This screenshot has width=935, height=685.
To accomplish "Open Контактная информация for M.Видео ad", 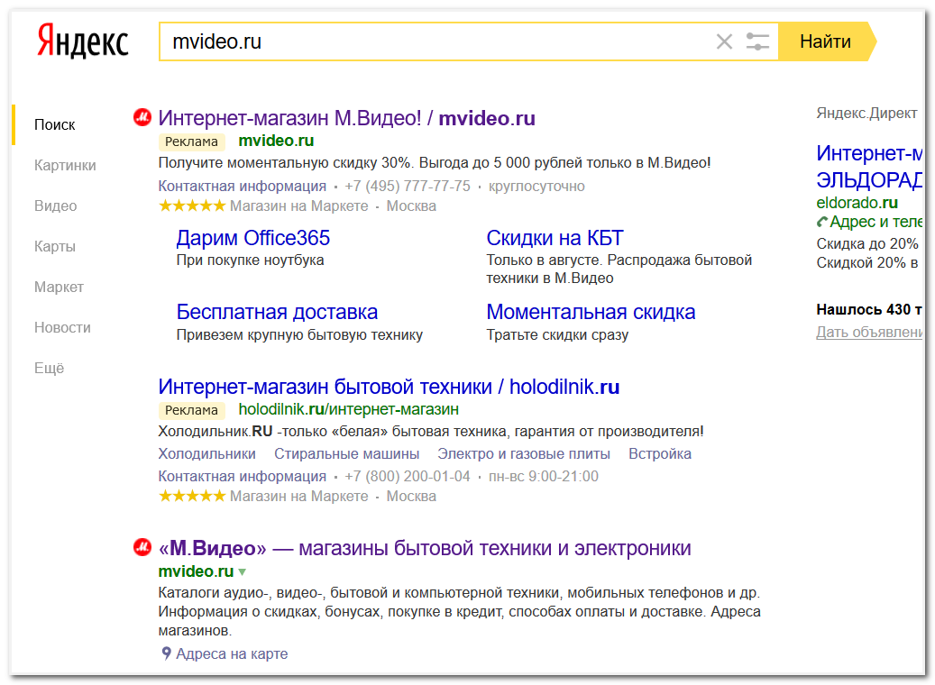I will (243, 186).
